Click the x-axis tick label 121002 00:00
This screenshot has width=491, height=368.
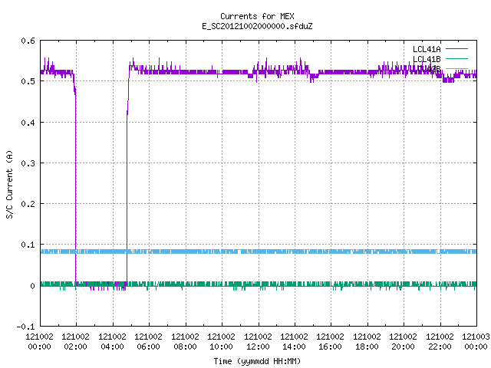(x=39, y=341)
